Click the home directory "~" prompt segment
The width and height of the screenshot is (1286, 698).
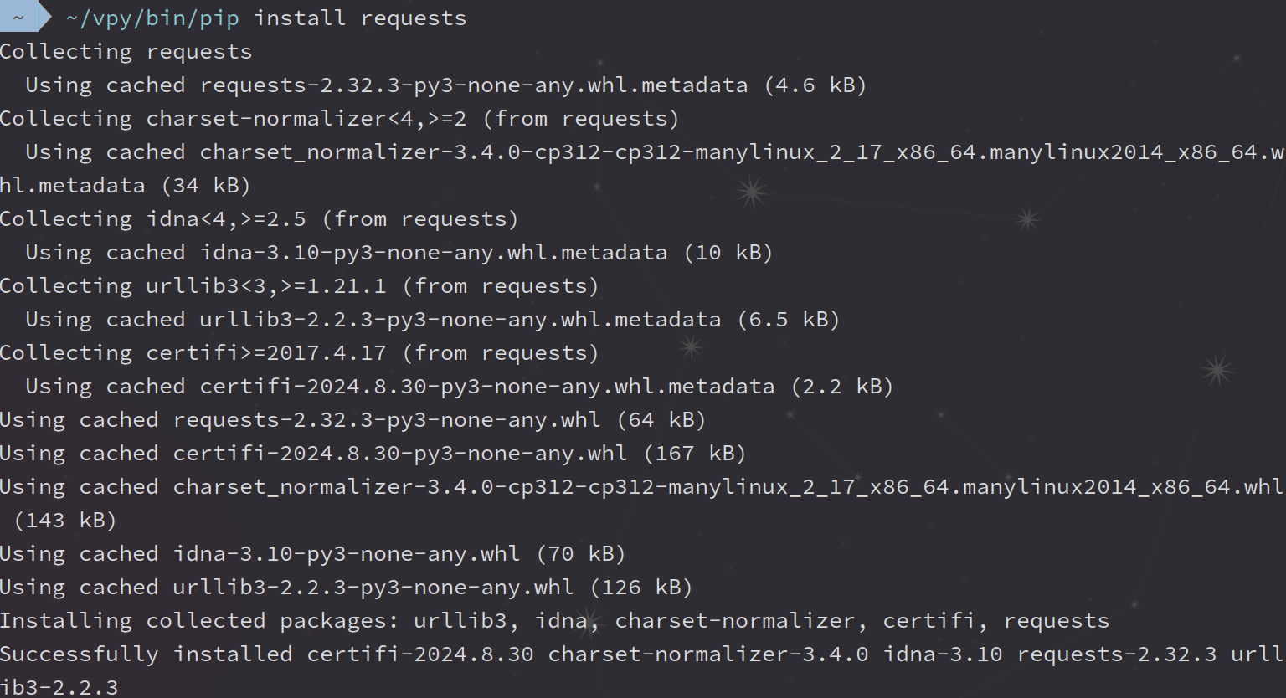tap(18, 18)
